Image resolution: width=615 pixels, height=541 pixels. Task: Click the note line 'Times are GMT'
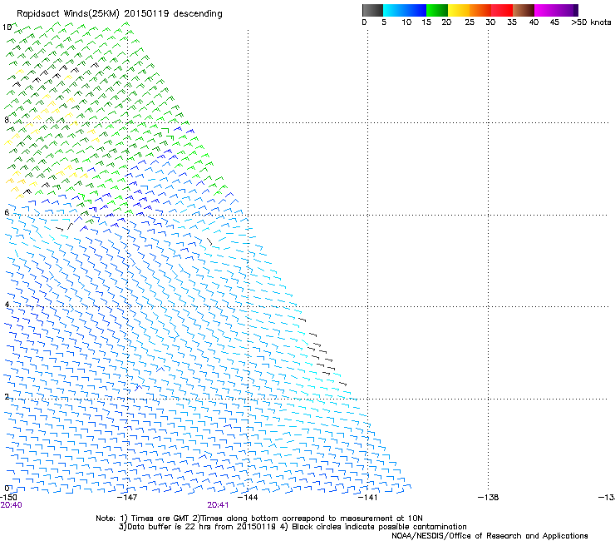click(x=160, y=519)
